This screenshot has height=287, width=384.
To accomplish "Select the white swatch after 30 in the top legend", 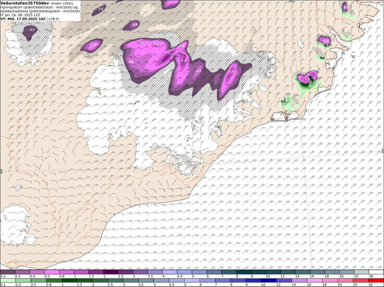I will [376, 272].
